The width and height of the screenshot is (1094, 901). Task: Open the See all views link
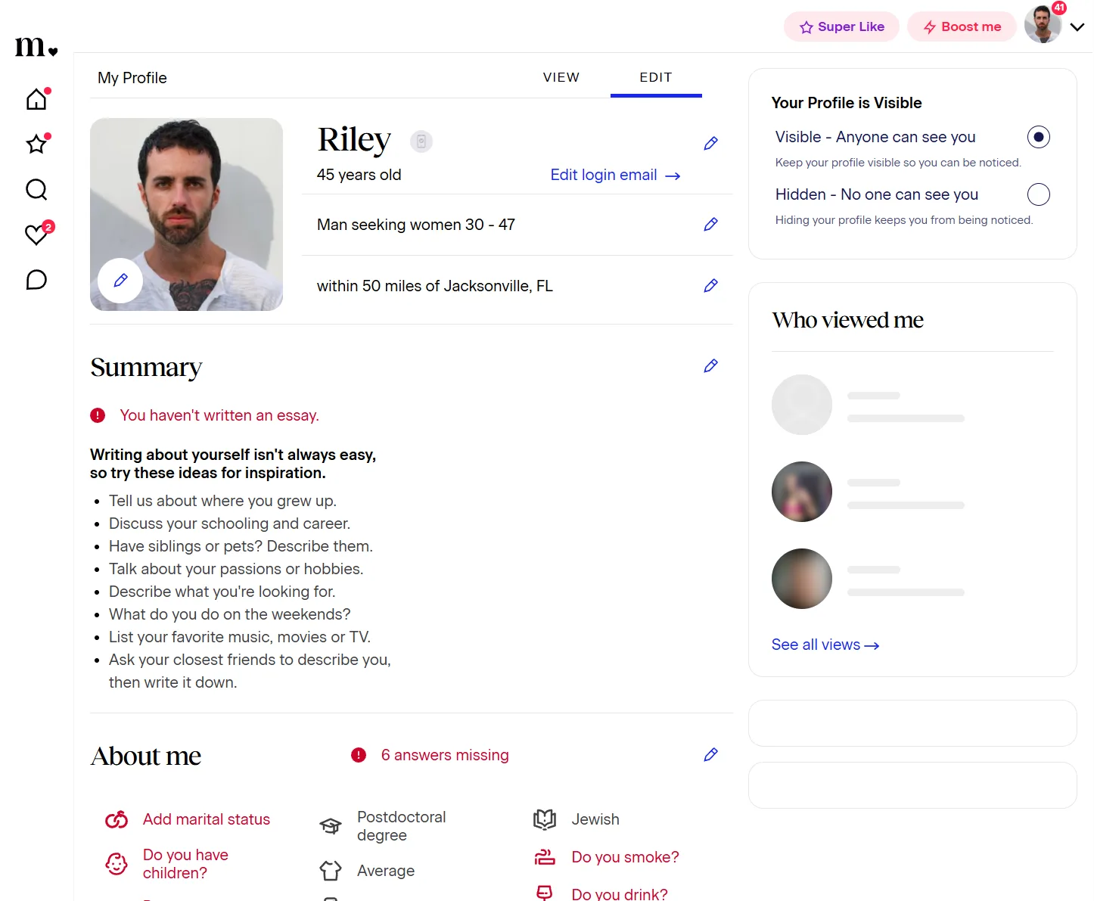825,645
